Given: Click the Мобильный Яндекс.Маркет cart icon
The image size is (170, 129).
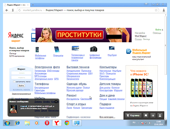Looking at the screenshot, I should [129, 51].
